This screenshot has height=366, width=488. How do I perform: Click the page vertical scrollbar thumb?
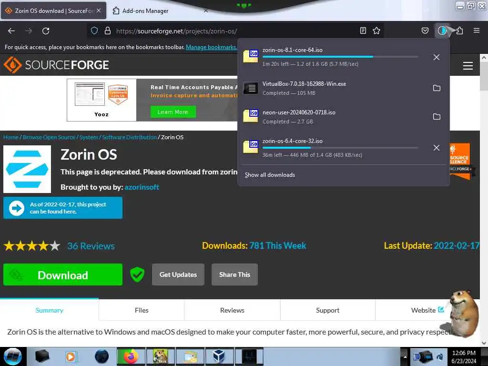(484, 77)
